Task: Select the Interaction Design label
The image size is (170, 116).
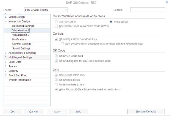Action: click(x=19, y=21)
